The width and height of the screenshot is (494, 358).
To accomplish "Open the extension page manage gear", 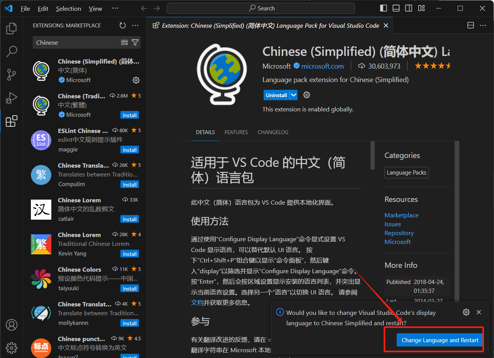I will click(x=307, y=95).
